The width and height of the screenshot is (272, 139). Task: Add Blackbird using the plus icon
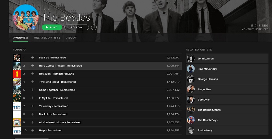click(x=33, y=114)
